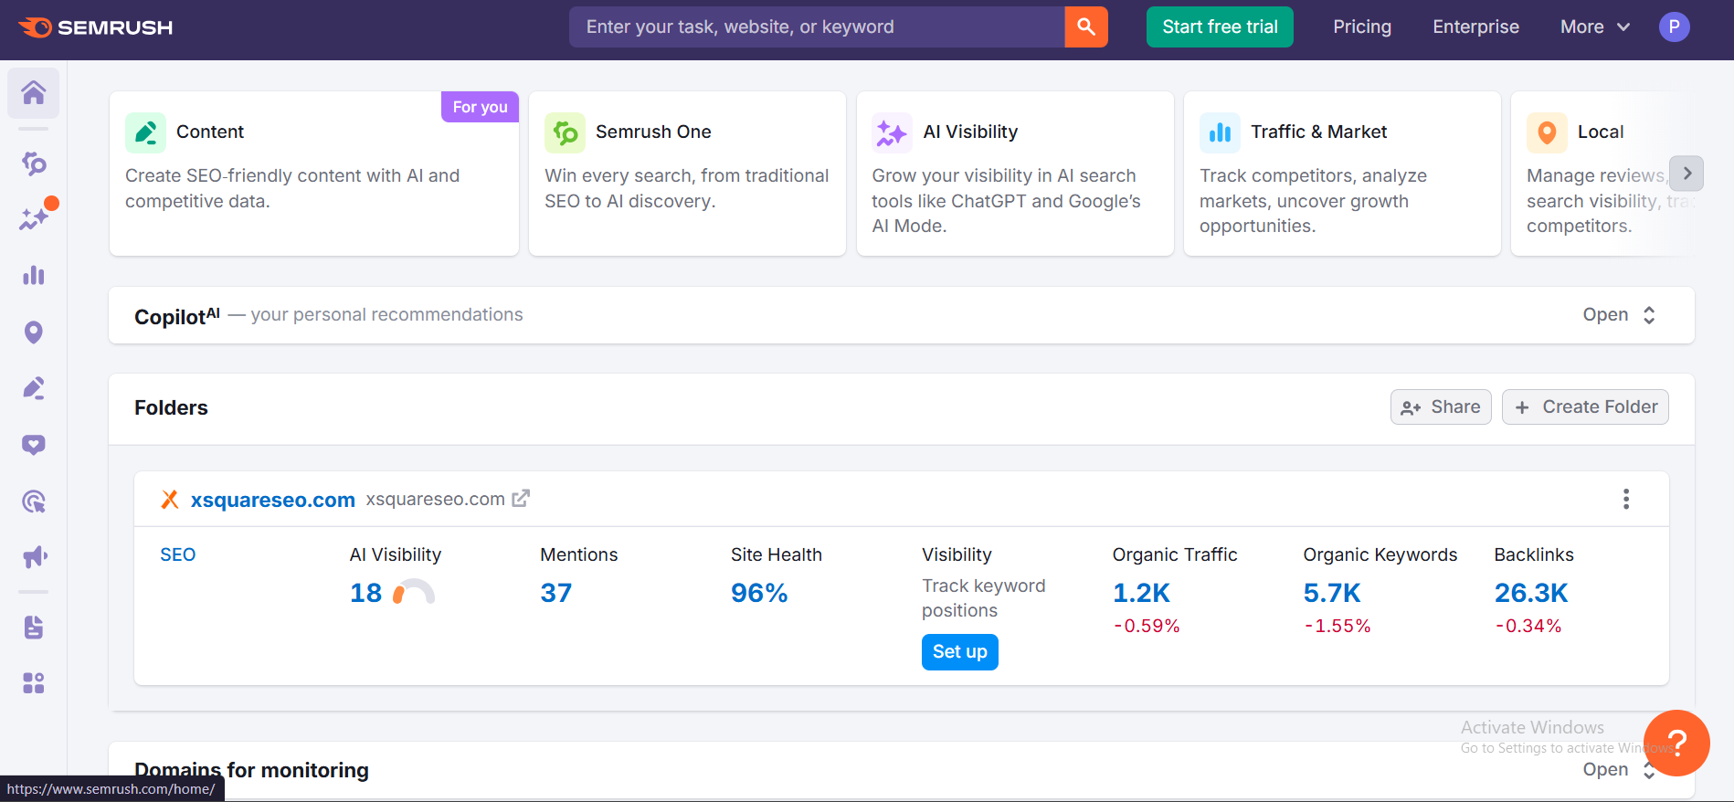The height and width of the screenshot is (802, 1734).
Task: Click the orange help question mark button
Action: 1676,743
